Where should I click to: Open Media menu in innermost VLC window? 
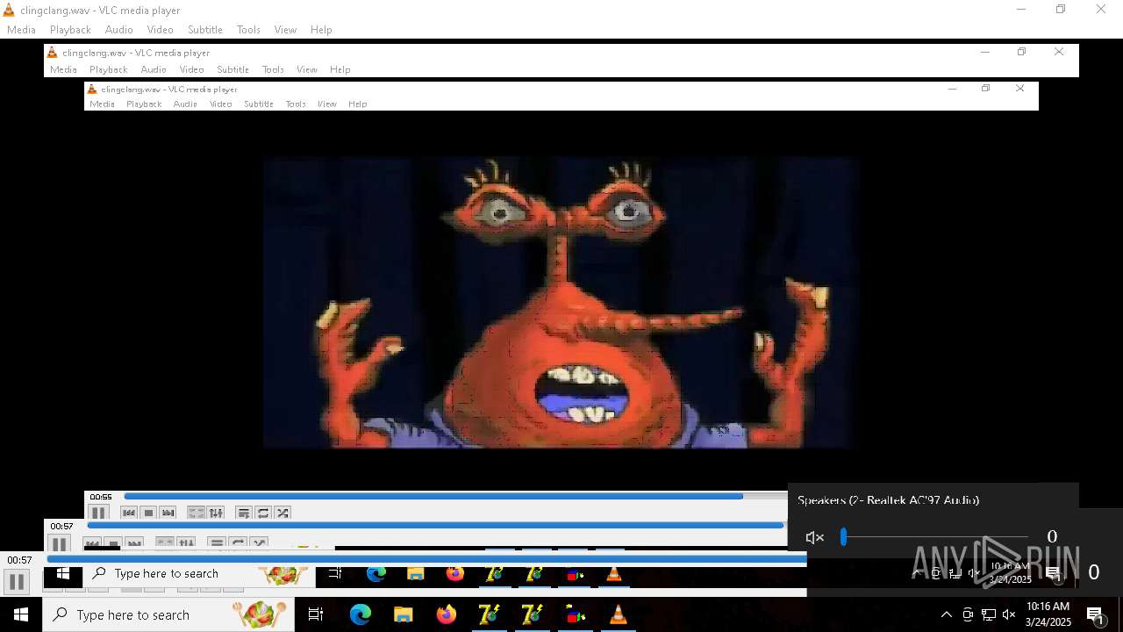pos(102,104)
